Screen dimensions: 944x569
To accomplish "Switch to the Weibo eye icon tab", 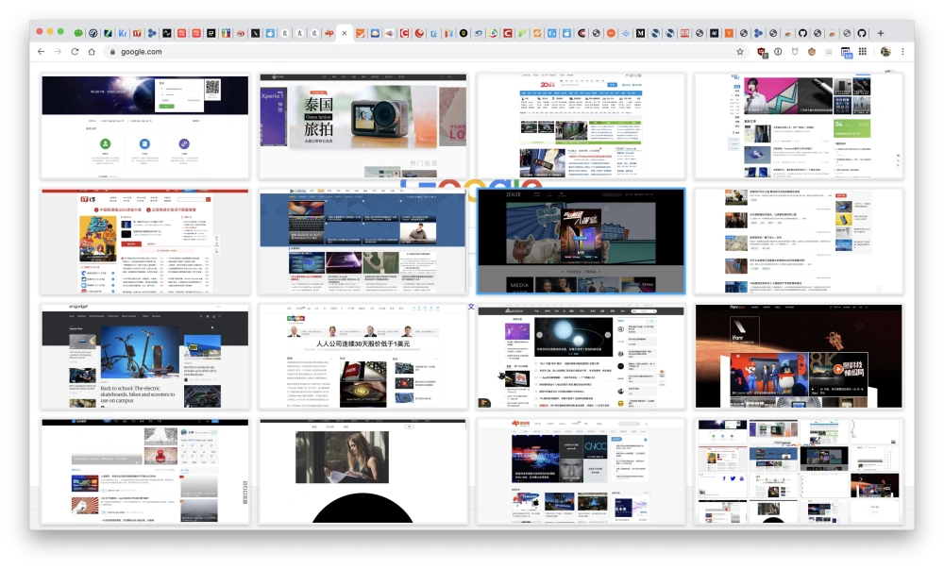I will coord(240,33).
